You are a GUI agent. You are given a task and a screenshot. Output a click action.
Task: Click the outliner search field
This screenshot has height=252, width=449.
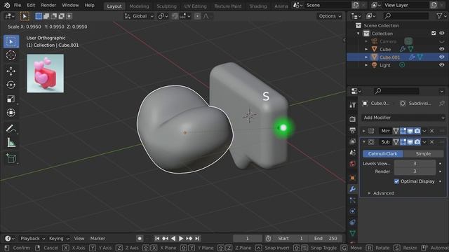tap(406, 16)
